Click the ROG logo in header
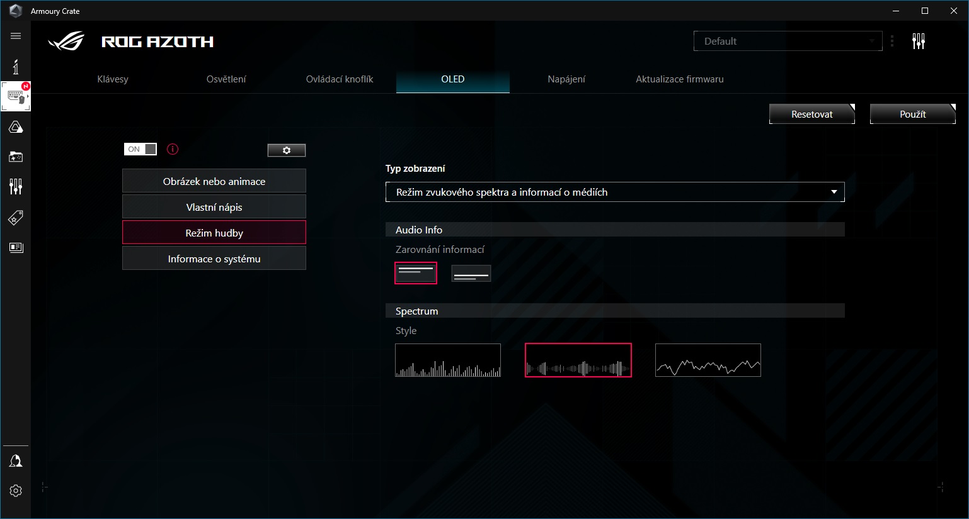The height and width of the screenshot is (519, 969). (x=66, y=42)
